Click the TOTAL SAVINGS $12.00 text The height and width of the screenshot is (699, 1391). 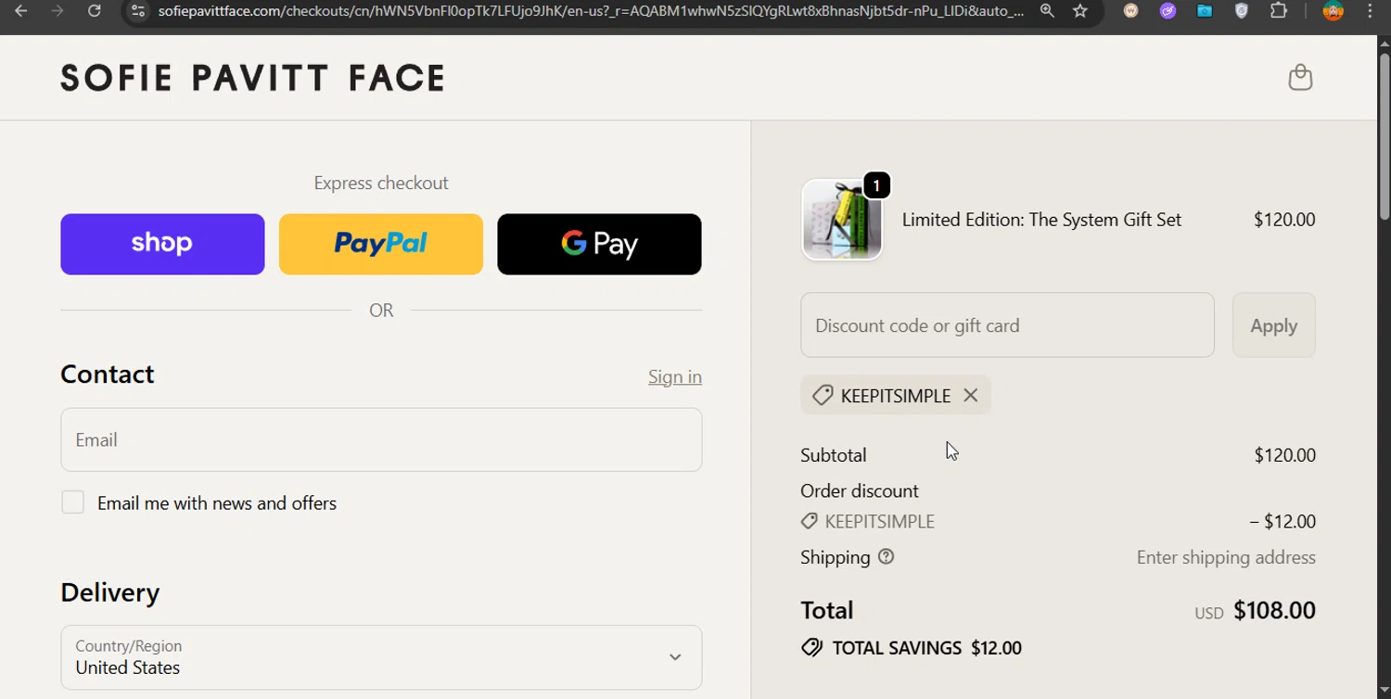pyautogui.click(x=927, y=648)
